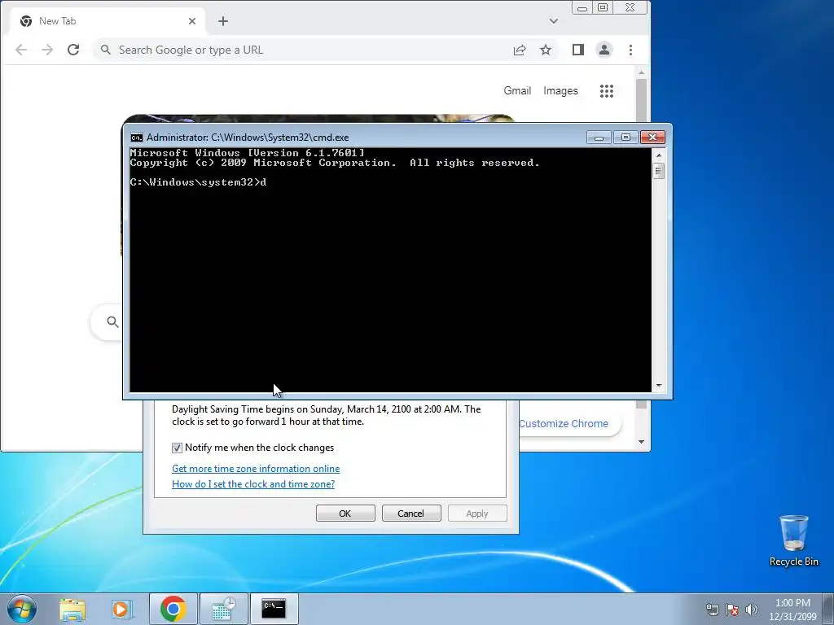Click Chrome's back navigation arrow
Viewport: 834px width, 625px height.
tap(21, 50)
